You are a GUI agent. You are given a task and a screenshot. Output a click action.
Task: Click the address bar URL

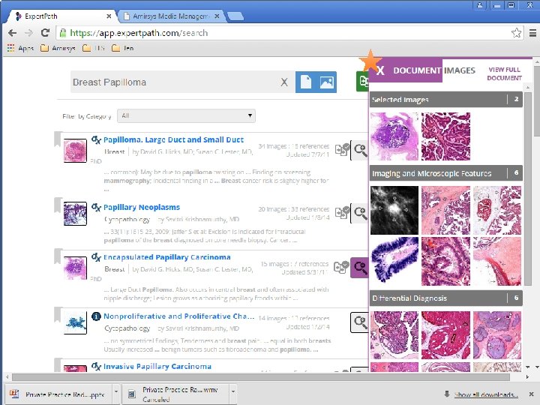[x=139, y=33]
